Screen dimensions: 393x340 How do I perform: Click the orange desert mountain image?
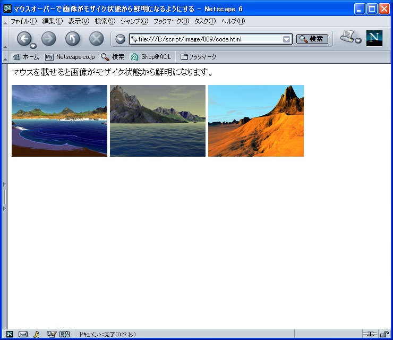point(256,121)
